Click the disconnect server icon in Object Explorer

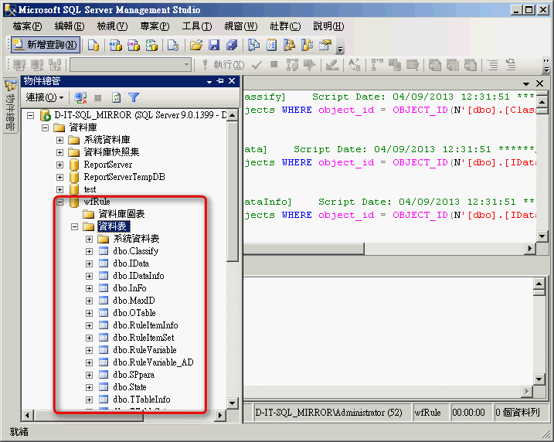[x=81, y=97]
